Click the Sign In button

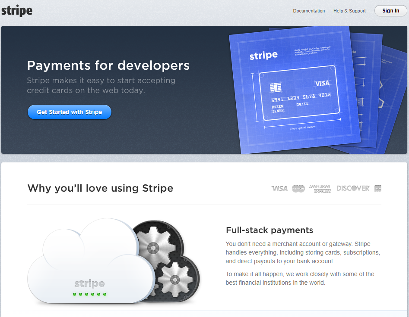click(x=390, y=11)
